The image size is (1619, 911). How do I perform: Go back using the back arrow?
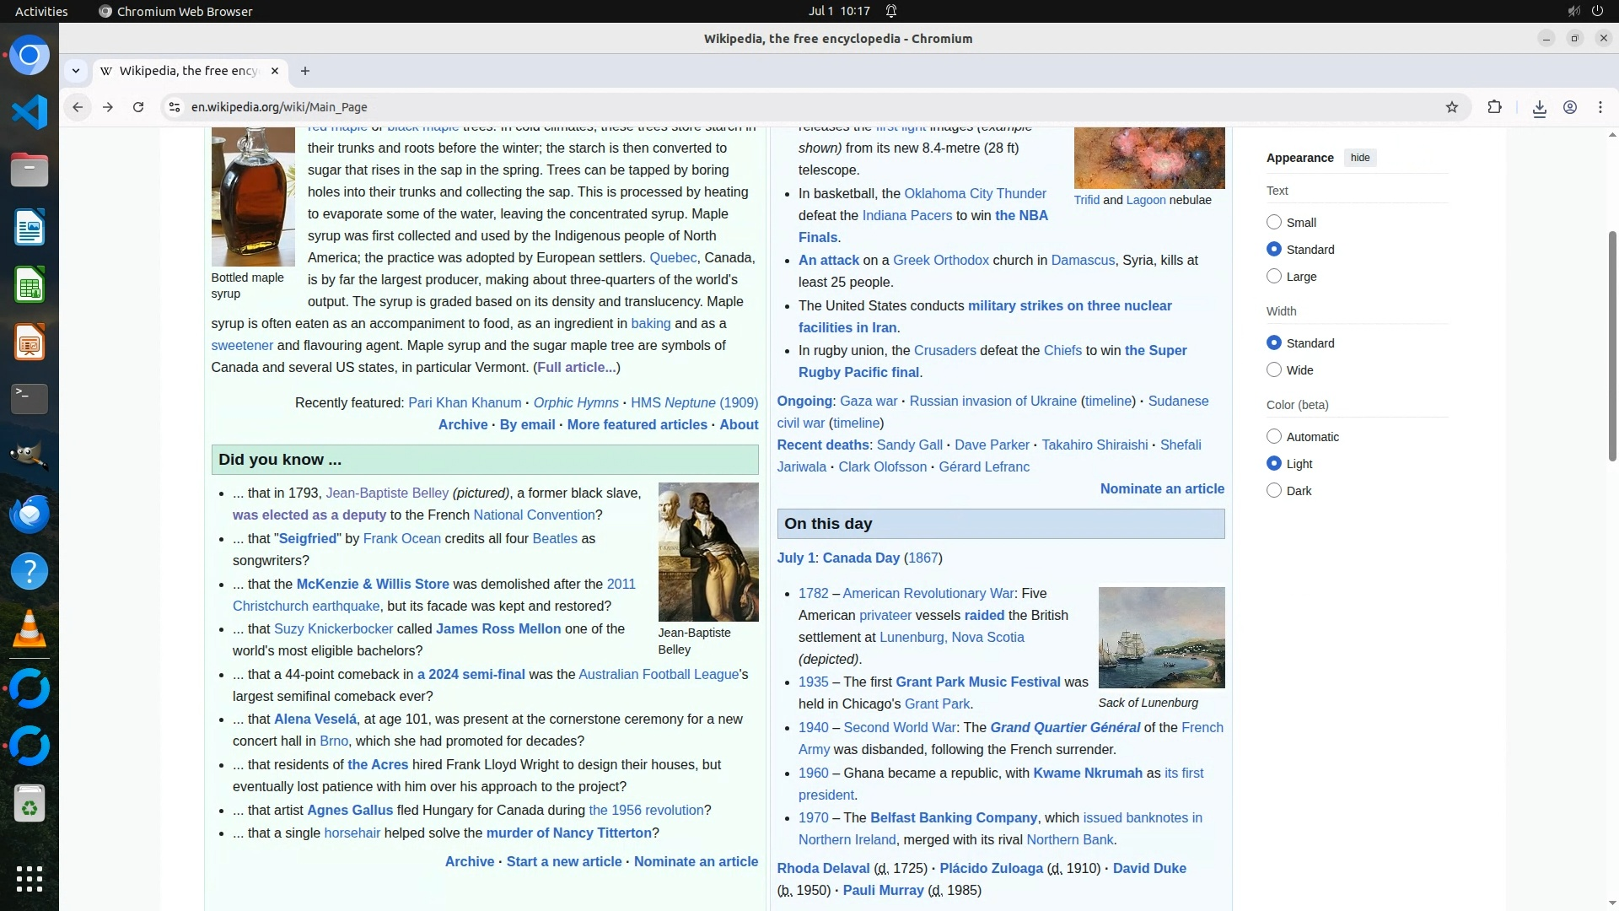click(x=78, y=107)
